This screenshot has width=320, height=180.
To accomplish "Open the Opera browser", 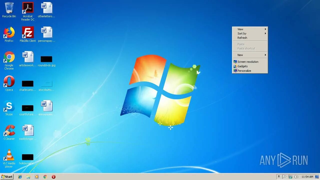I will tap(9, 81).
